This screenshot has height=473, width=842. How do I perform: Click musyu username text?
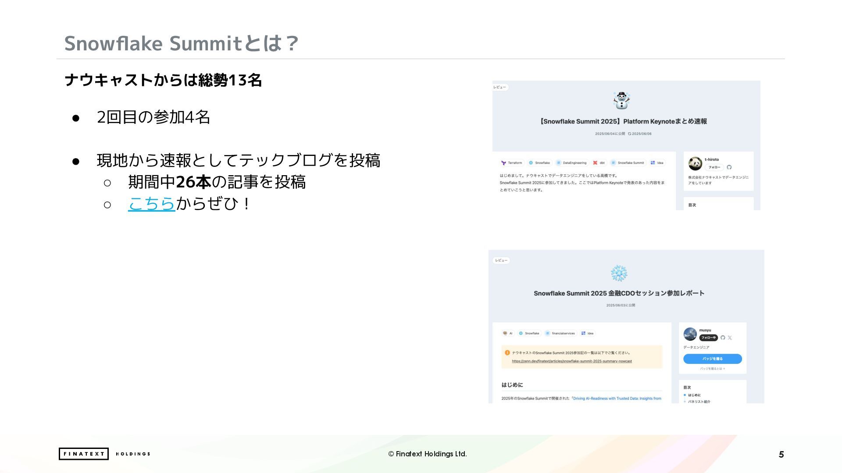click(705, 330)
